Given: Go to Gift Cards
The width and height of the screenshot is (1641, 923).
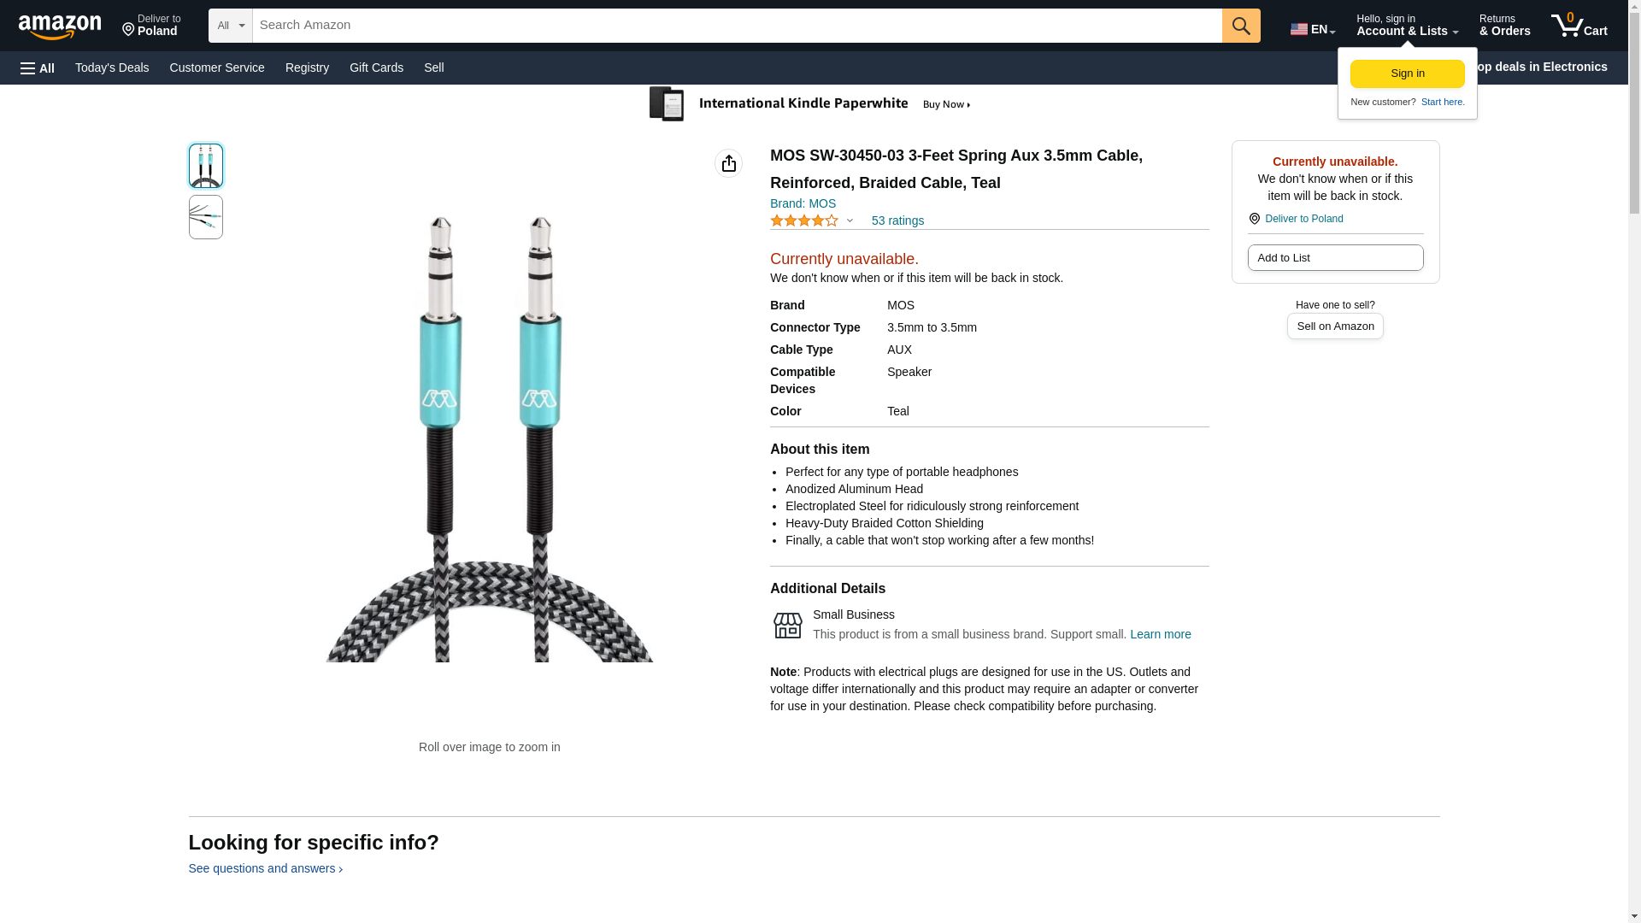Looking at the screenshot, I should (x=376, y=68).
